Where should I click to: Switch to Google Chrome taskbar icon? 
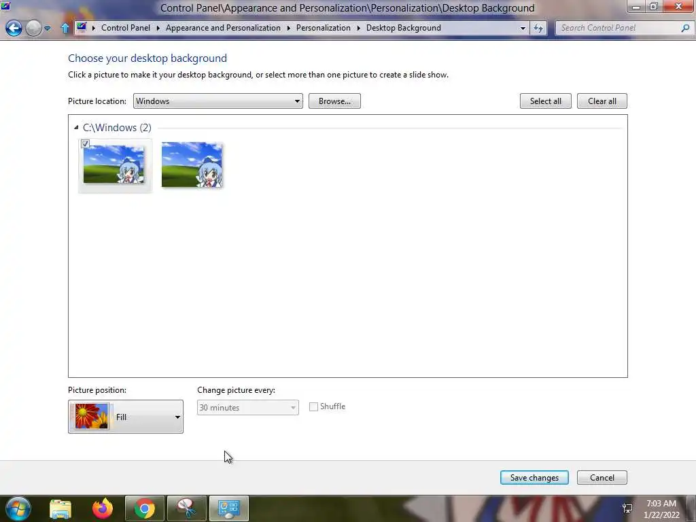[x=145, y=508]
